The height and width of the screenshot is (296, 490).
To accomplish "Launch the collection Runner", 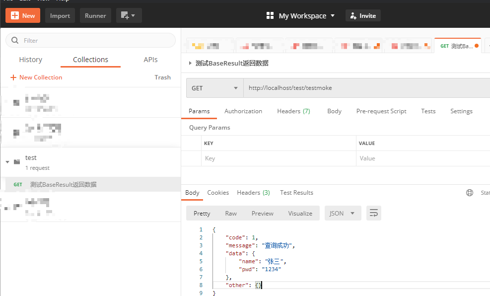I will [x=95, y=15].
